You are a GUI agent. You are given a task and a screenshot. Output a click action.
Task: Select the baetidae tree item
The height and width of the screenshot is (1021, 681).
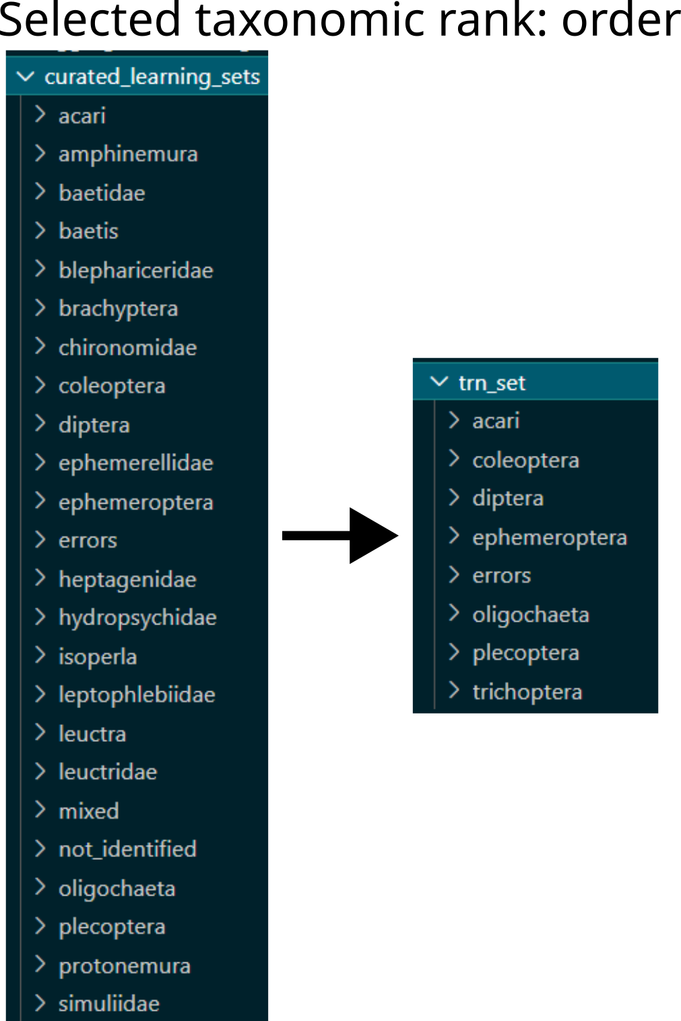pyautogui.click(x=101, y=192)
